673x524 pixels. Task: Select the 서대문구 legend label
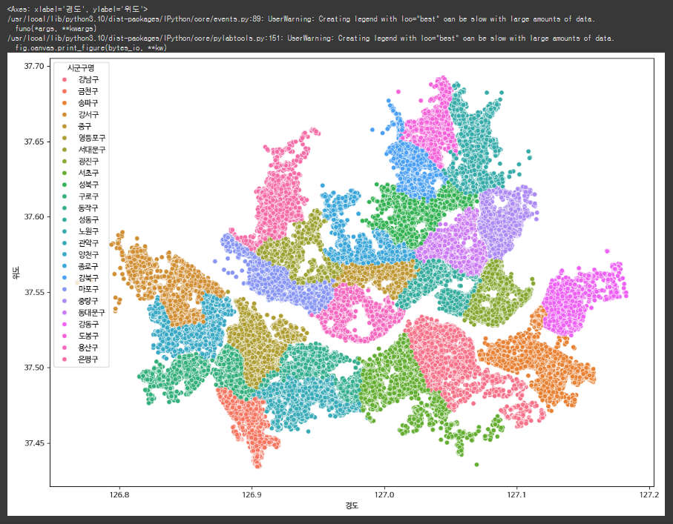point(91,150)
